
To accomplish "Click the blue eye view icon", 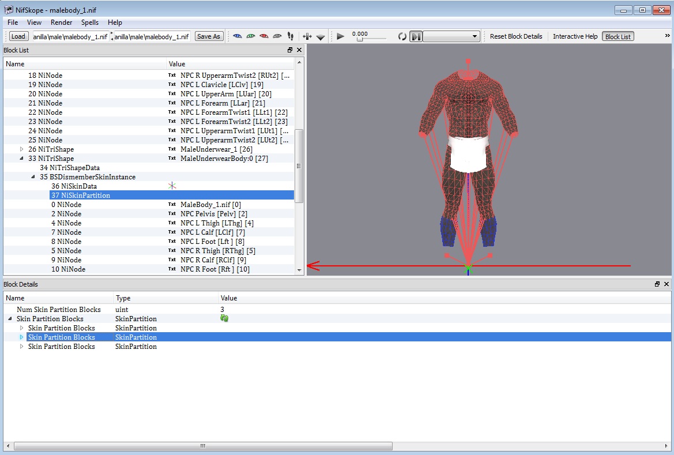I will coord(237,36).
